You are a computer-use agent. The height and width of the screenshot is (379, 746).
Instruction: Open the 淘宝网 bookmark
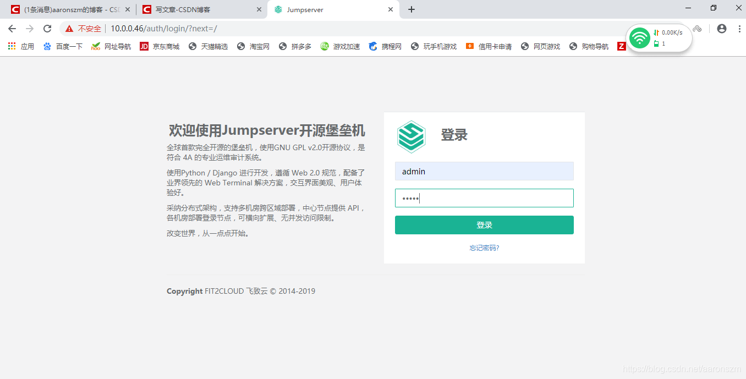(253, 47)
